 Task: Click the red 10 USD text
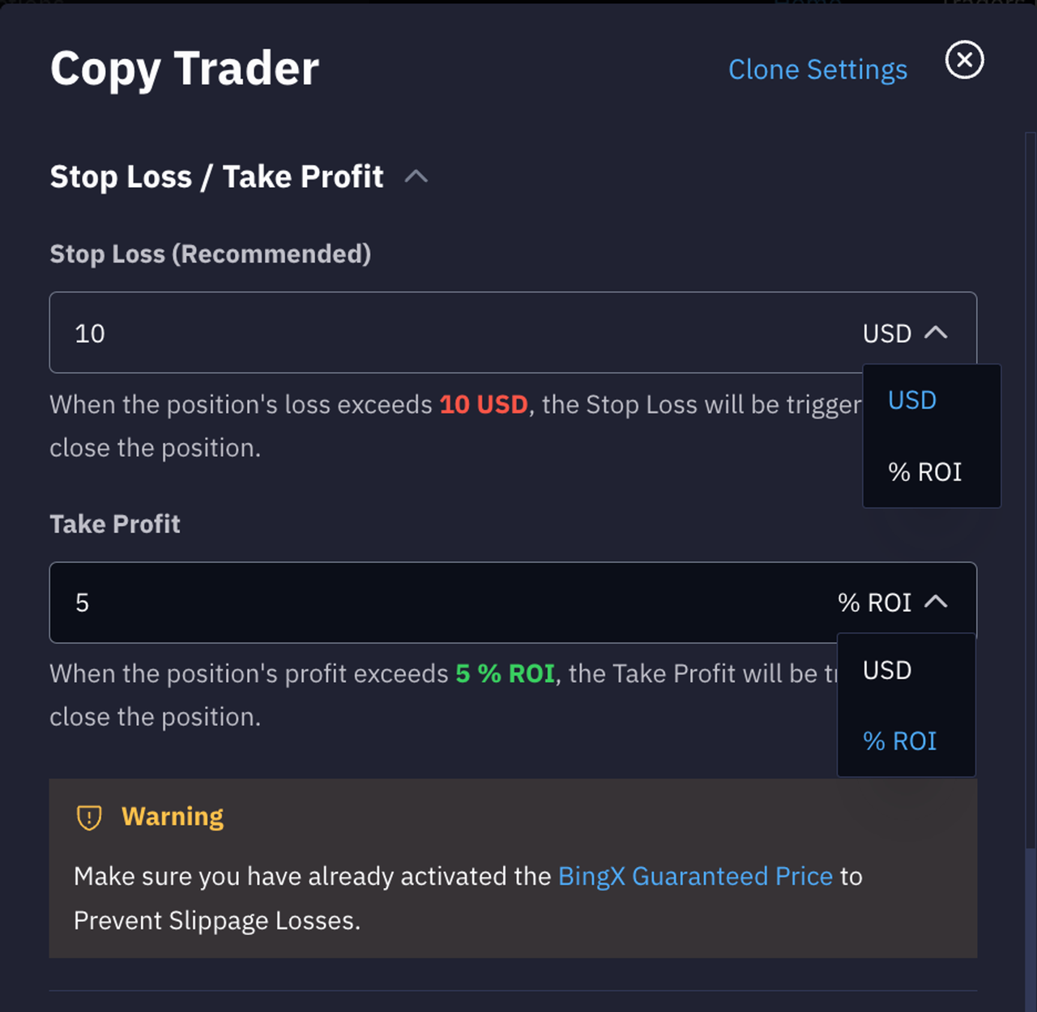tap(484, 404)
